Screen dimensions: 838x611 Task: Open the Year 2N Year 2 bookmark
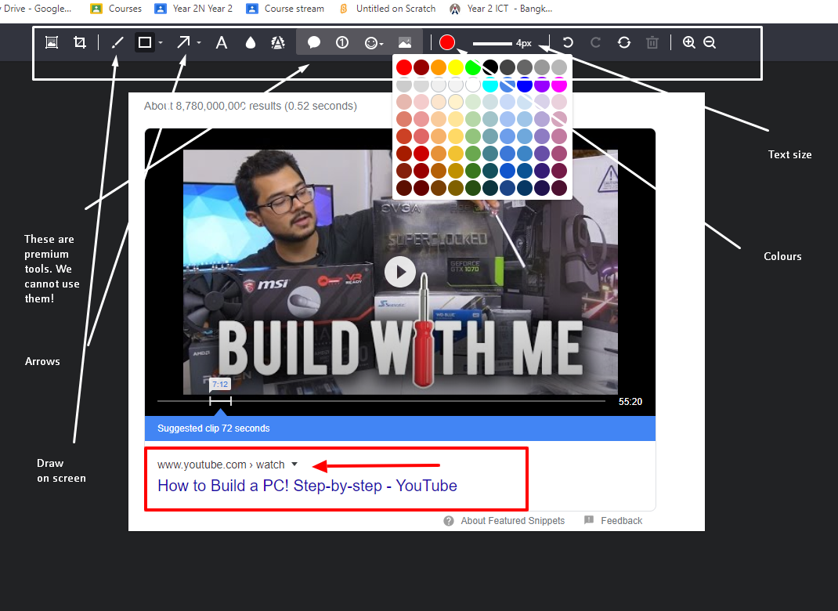coord(193,9)
